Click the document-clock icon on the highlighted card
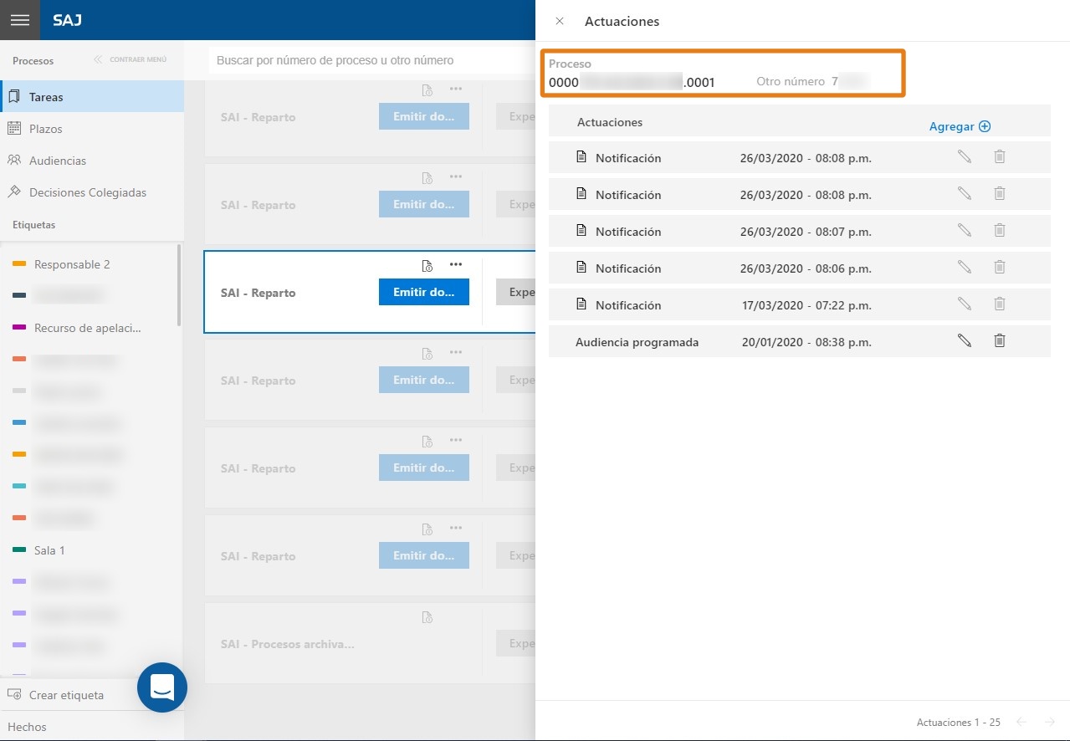Image resolution: width=1070 pixels, height=741 pixels. pyautogui.click(x=427, y=266)
